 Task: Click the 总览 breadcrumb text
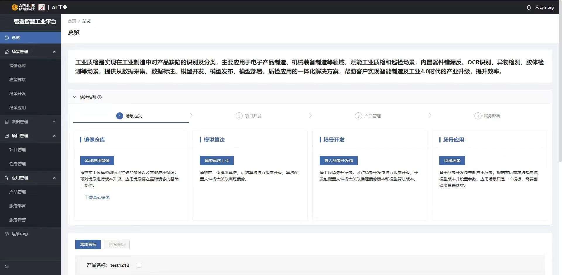pyautogui.click(x=86, y=21)
